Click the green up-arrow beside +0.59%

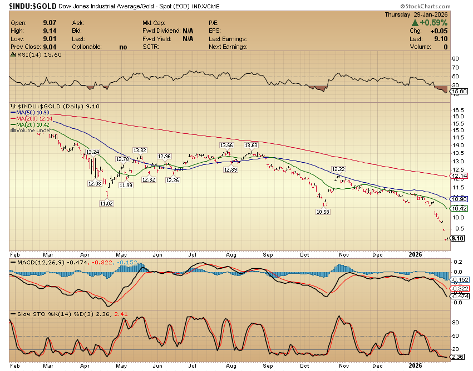pos(415,23)
